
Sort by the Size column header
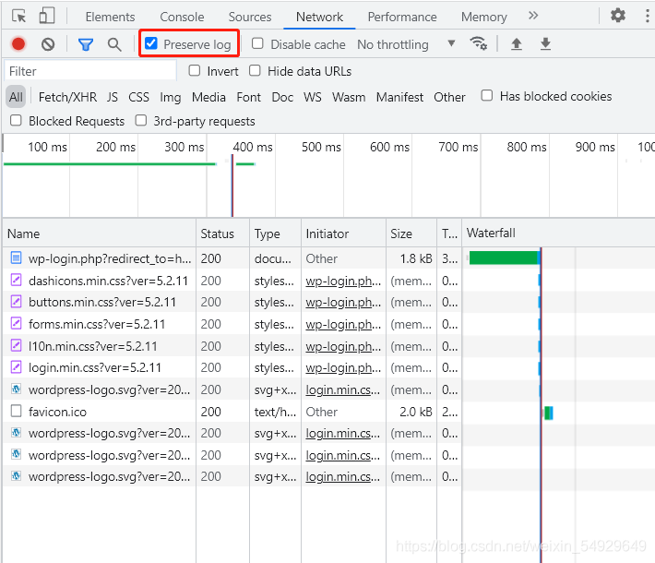pos(411,234)
